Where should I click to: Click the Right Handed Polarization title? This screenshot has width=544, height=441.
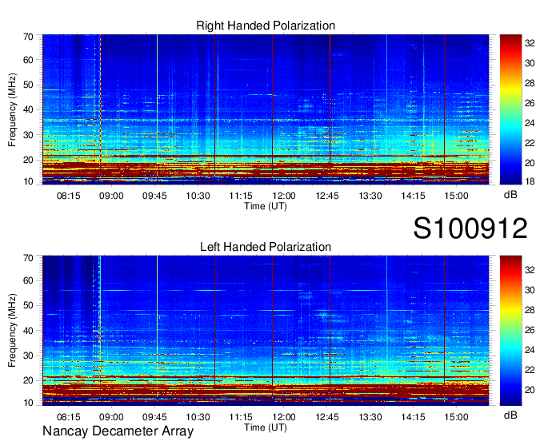click(x=266, y=26)
